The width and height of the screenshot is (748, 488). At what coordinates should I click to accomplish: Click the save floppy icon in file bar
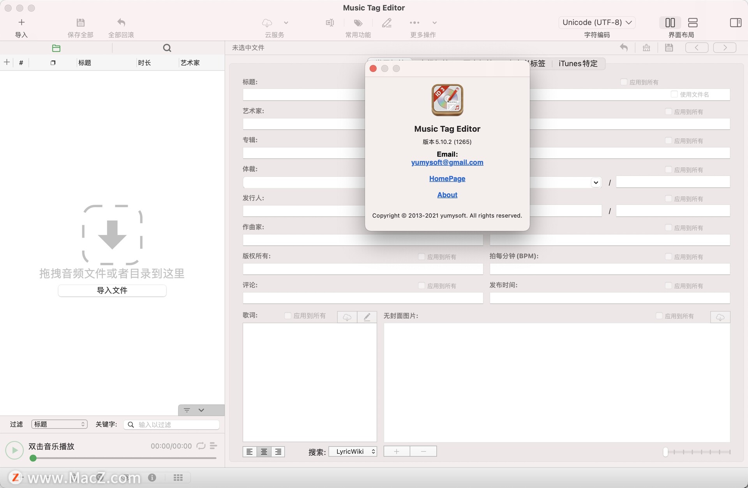669,48
